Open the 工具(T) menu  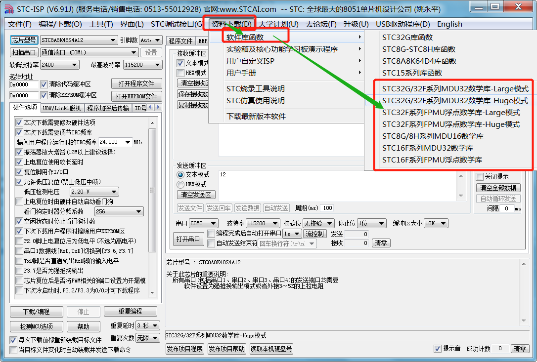point(101,24)
